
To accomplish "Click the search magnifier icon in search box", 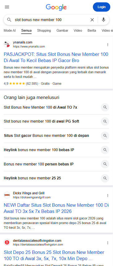I will pyautogui.click(x=9, y=20).
